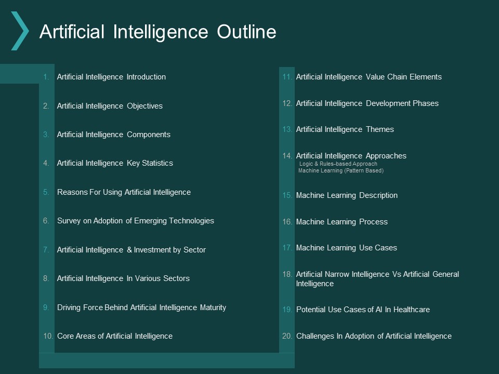Click the number '6.' list marker
The image size is (499, 374).
pos(46,221)
